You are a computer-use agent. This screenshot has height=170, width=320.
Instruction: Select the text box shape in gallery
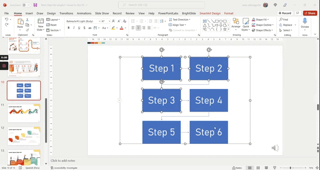(x=204, y=21)
